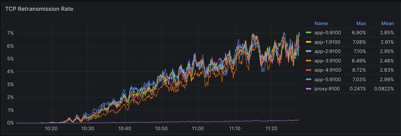
Task: Change color via app-3:9100 orange swatch
Action: (308, 61)
